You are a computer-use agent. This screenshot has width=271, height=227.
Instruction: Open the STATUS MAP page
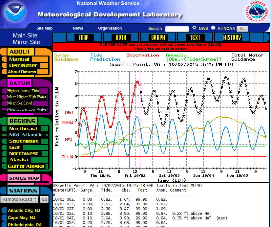(24, 178)
